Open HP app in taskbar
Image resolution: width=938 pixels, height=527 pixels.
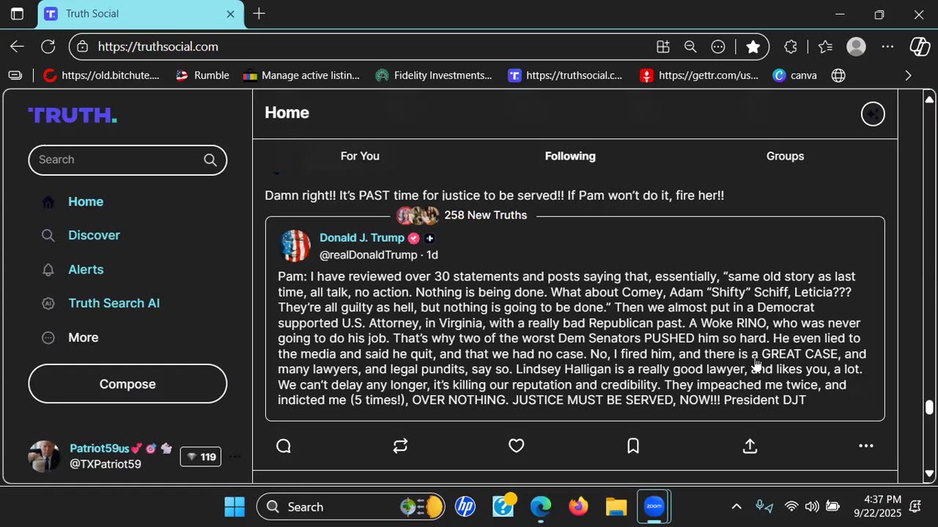click(x=465, y=507)
